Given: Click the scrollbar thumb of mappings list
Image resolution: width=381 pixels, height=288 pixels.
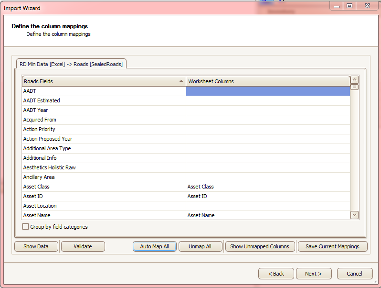Looking at the screenshot, I should (355, 87).
